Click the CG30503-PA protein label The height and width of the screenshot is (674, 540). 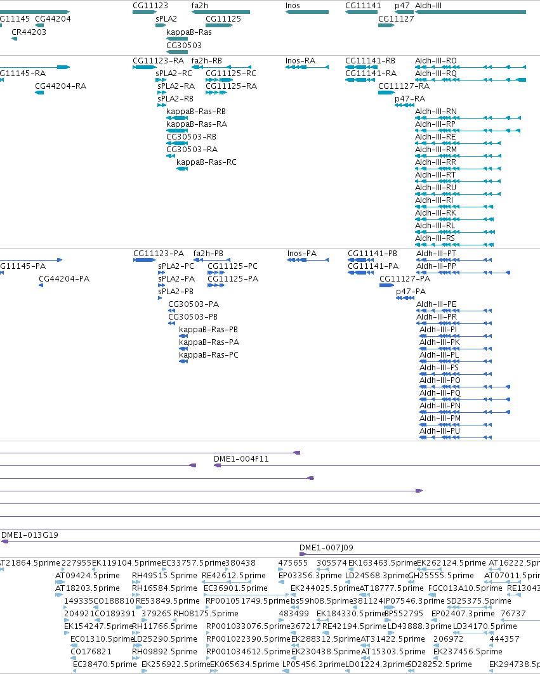[193, 304]
